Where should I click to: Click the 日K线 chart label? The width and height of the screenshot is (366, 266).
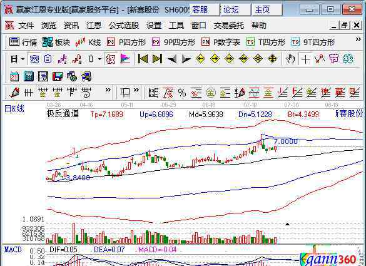pyautogui.click(x=14, y=109)
